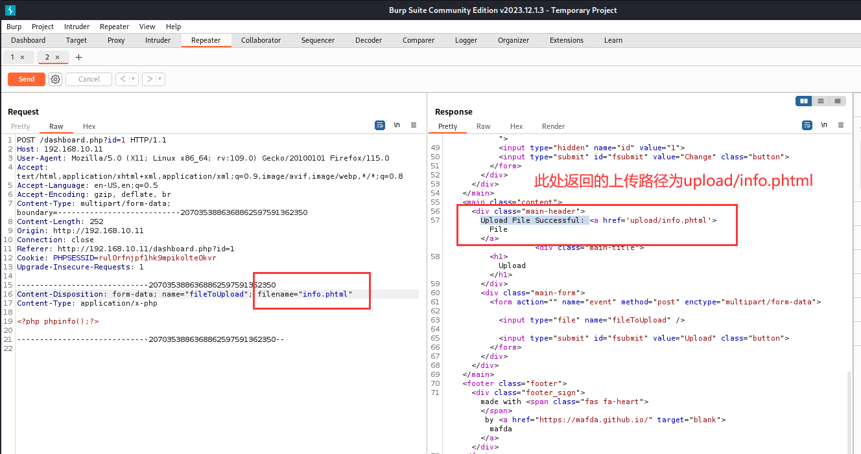Open the View menu
The image size is (861, 454).
147,27
